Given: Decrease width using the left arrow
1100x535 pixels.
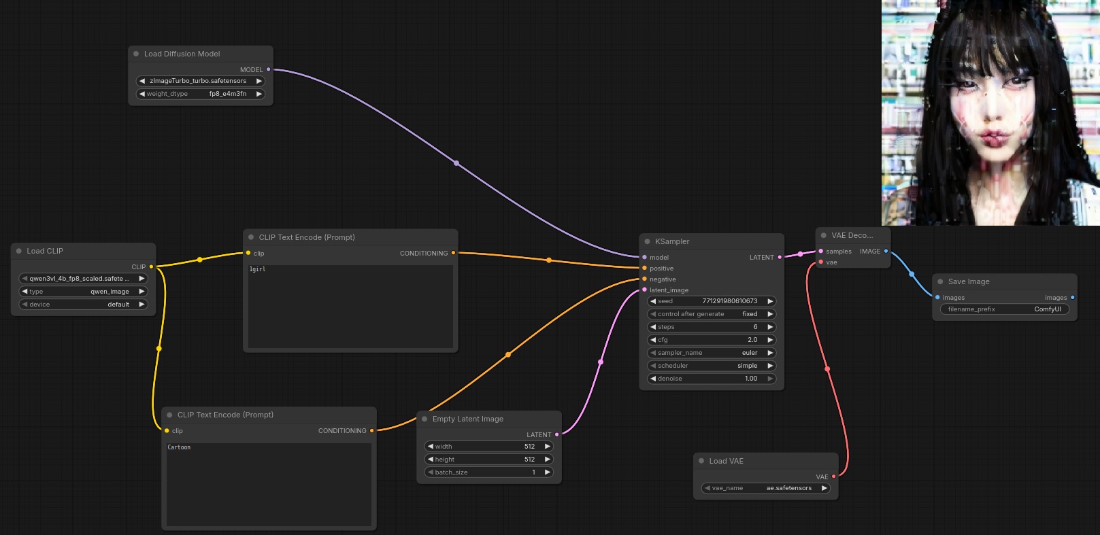Looking at the screenshot, I should 431,447.
